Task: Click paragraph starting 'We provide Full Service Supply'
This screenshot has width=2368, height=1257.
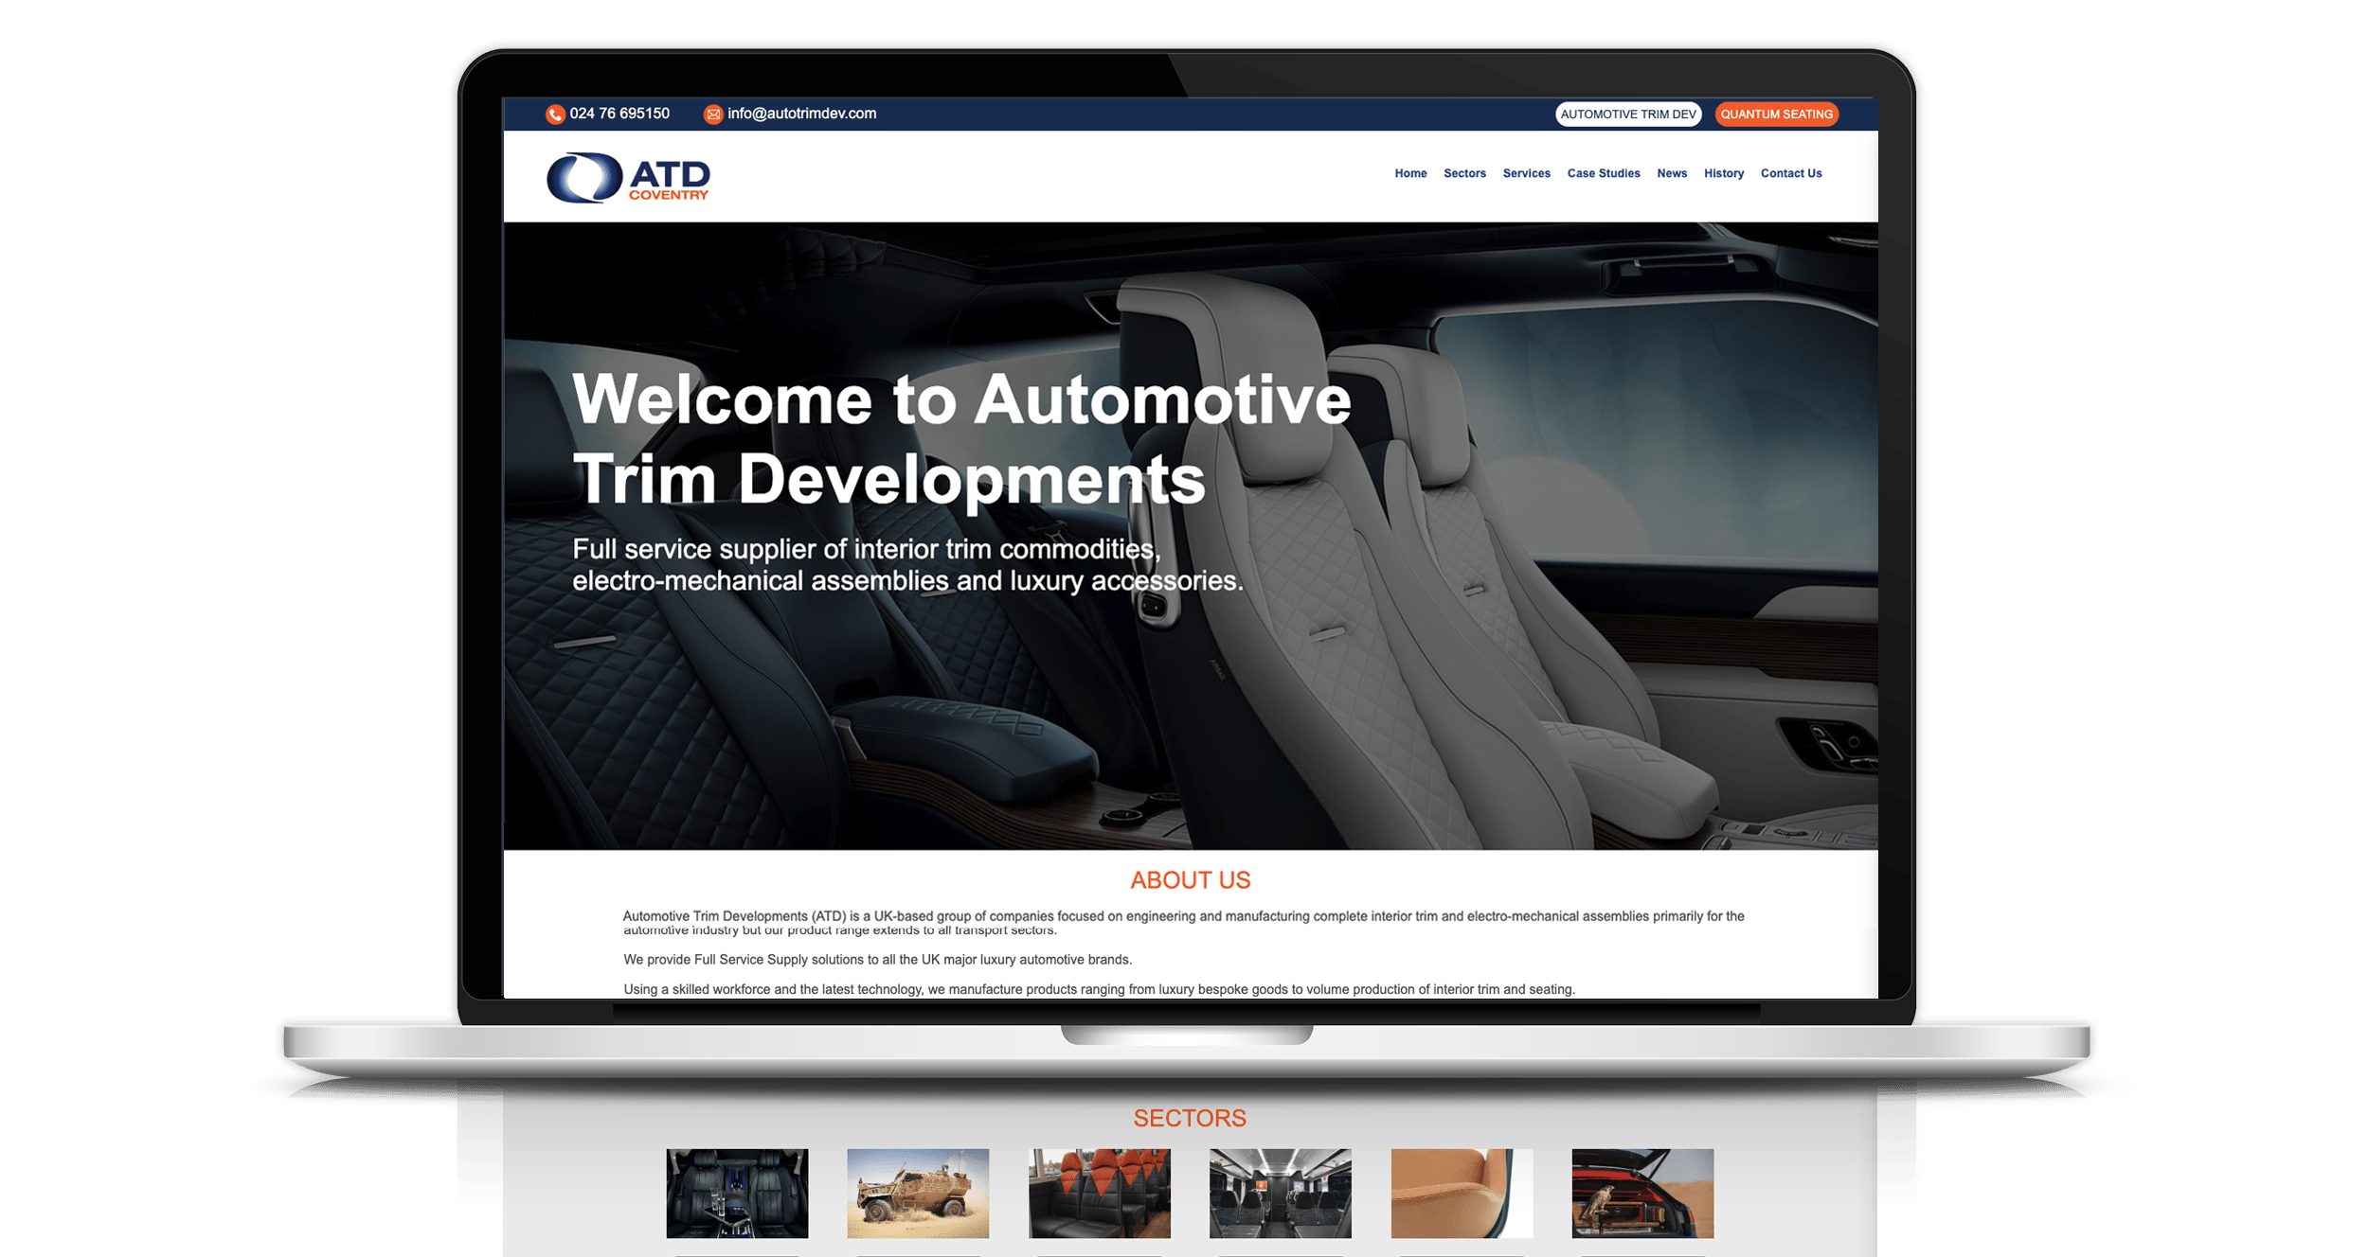Action: point(877,960)
